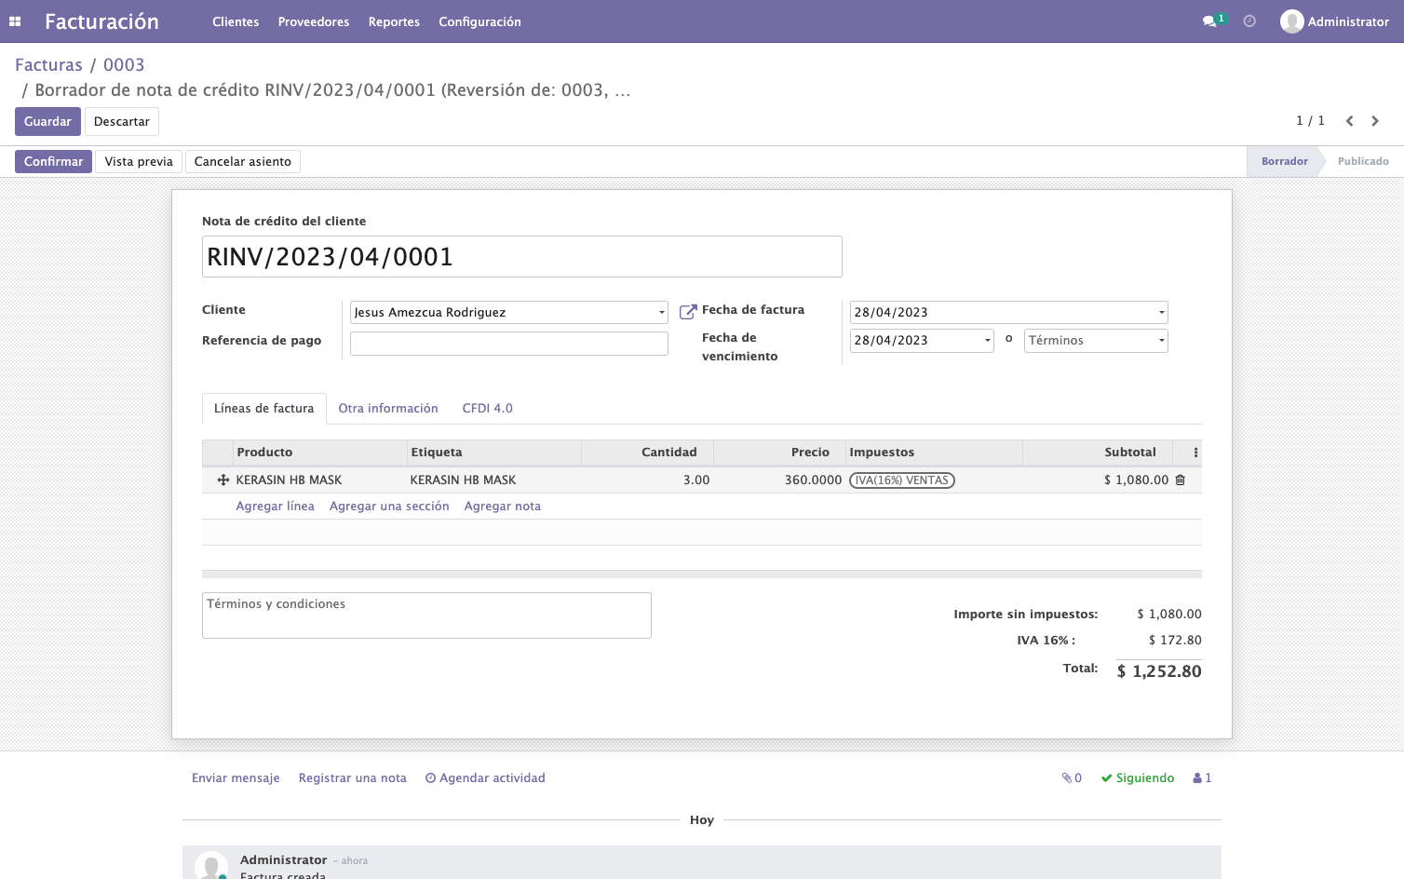The width and height of the screenshot is (1404, 879).
Task: Open the Facturas breadcrumb link
Action: [48, 65]
